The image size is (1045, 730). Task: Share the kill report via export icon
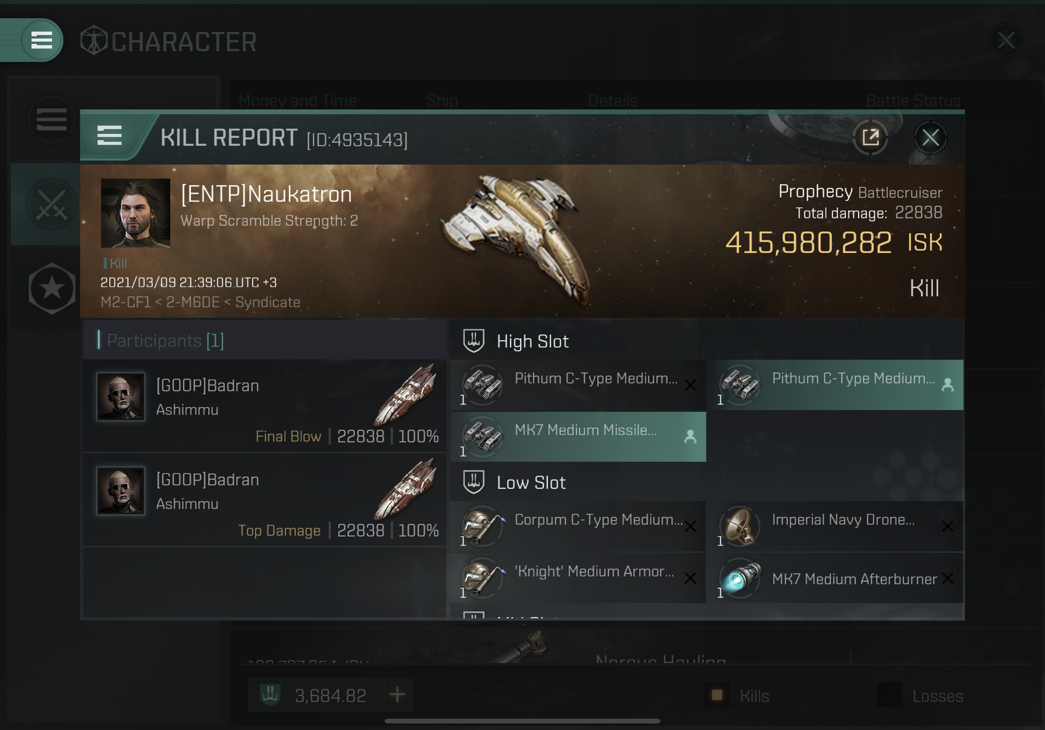[x=871, y=137]
